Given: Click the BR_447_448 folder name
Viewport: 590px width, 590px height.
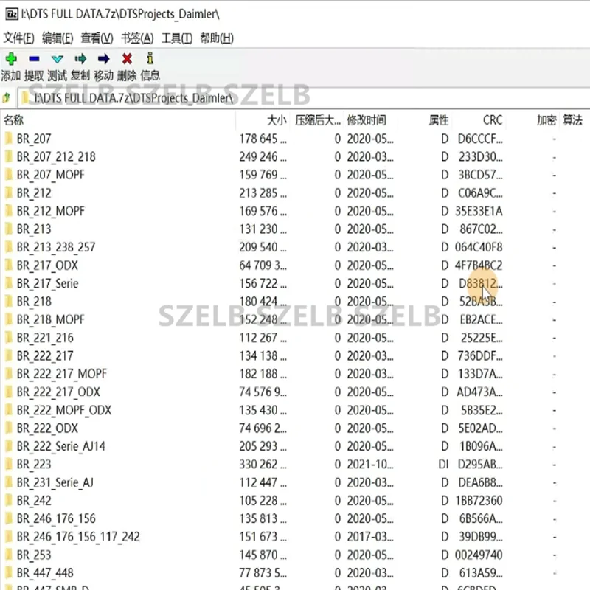Looking at the screenshot, I should (x=45, y=573).
